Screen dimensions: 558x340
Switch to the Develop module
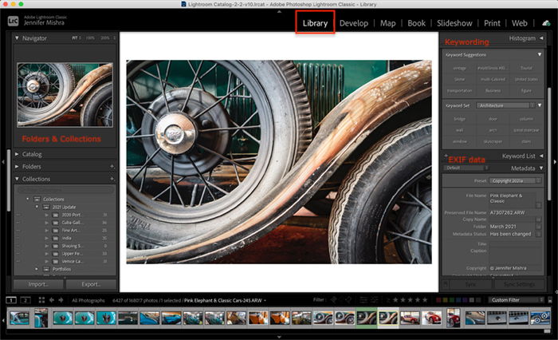[354, 23]
